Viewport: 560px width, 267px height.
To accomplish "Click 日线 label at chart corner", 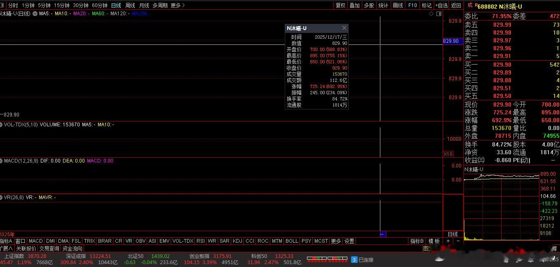I will (453, 234).
